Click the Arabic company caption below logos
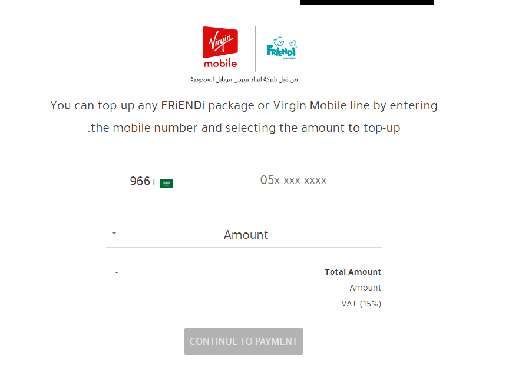 [244, 79]
